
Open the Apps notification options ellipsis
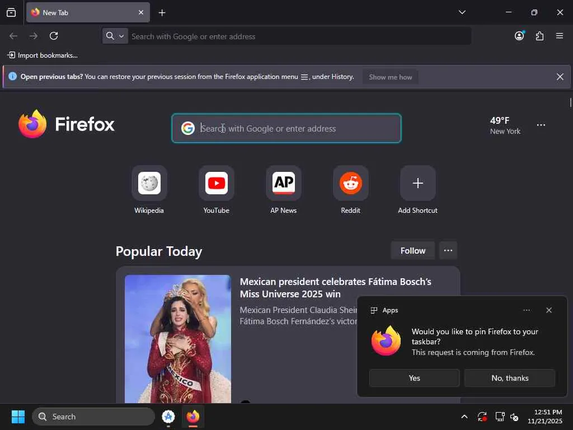coord(527,310)
